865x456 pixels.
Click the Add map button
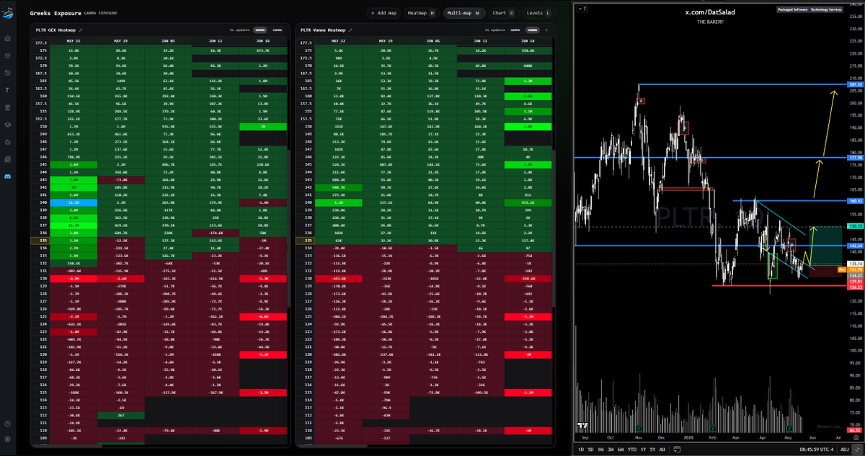click(383, 13)
